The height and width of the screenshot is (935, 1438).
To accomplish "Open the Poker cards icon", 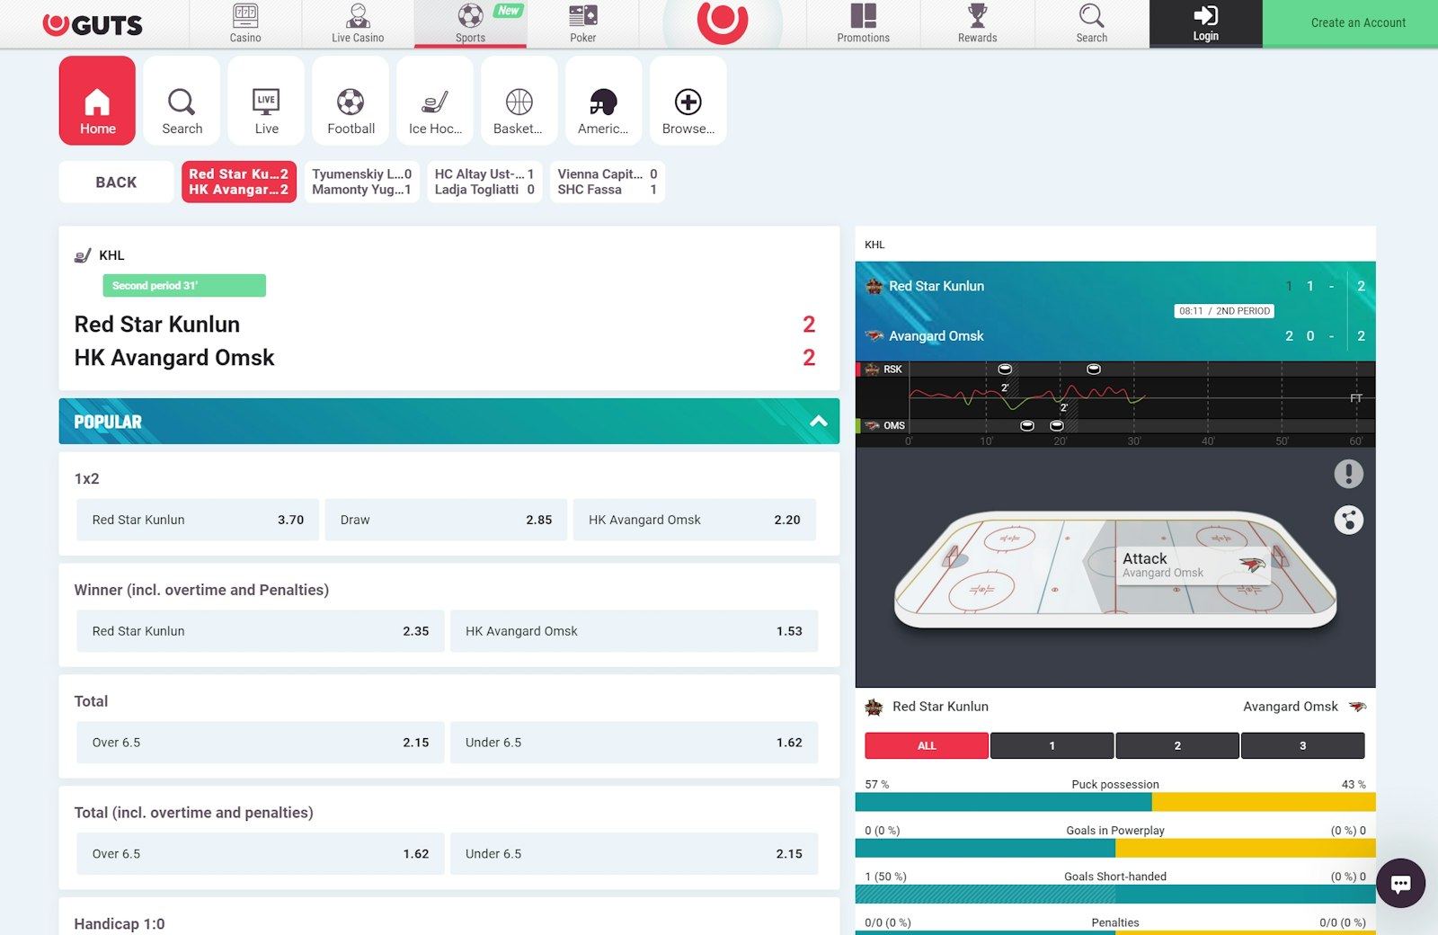I will pyautogui.click(x=582, y=16).
